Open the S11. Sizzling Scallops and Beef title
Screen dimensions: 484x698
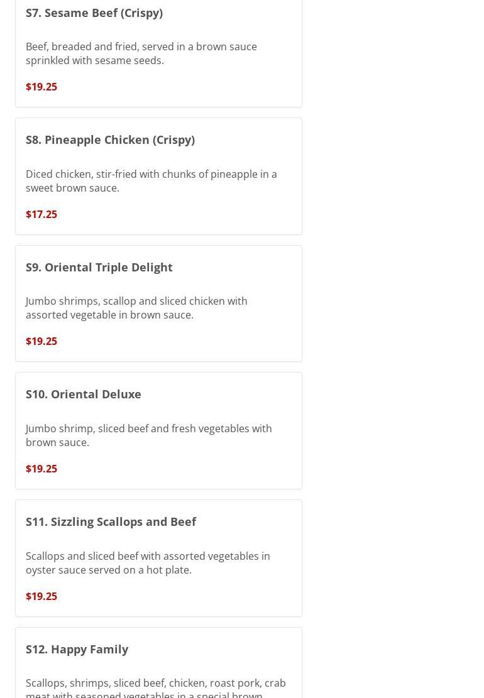click(111, 521)
